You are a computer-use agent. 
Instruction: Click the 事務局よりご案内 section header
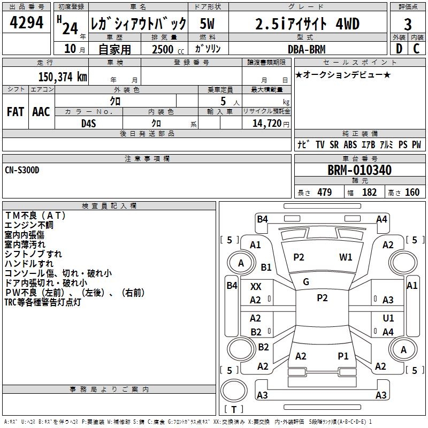tap(109, 389)
